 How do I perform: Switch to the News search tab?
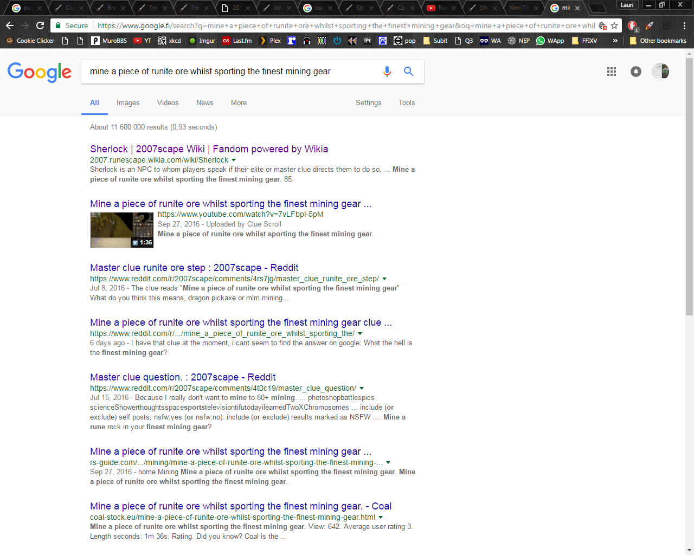(204, 103)
